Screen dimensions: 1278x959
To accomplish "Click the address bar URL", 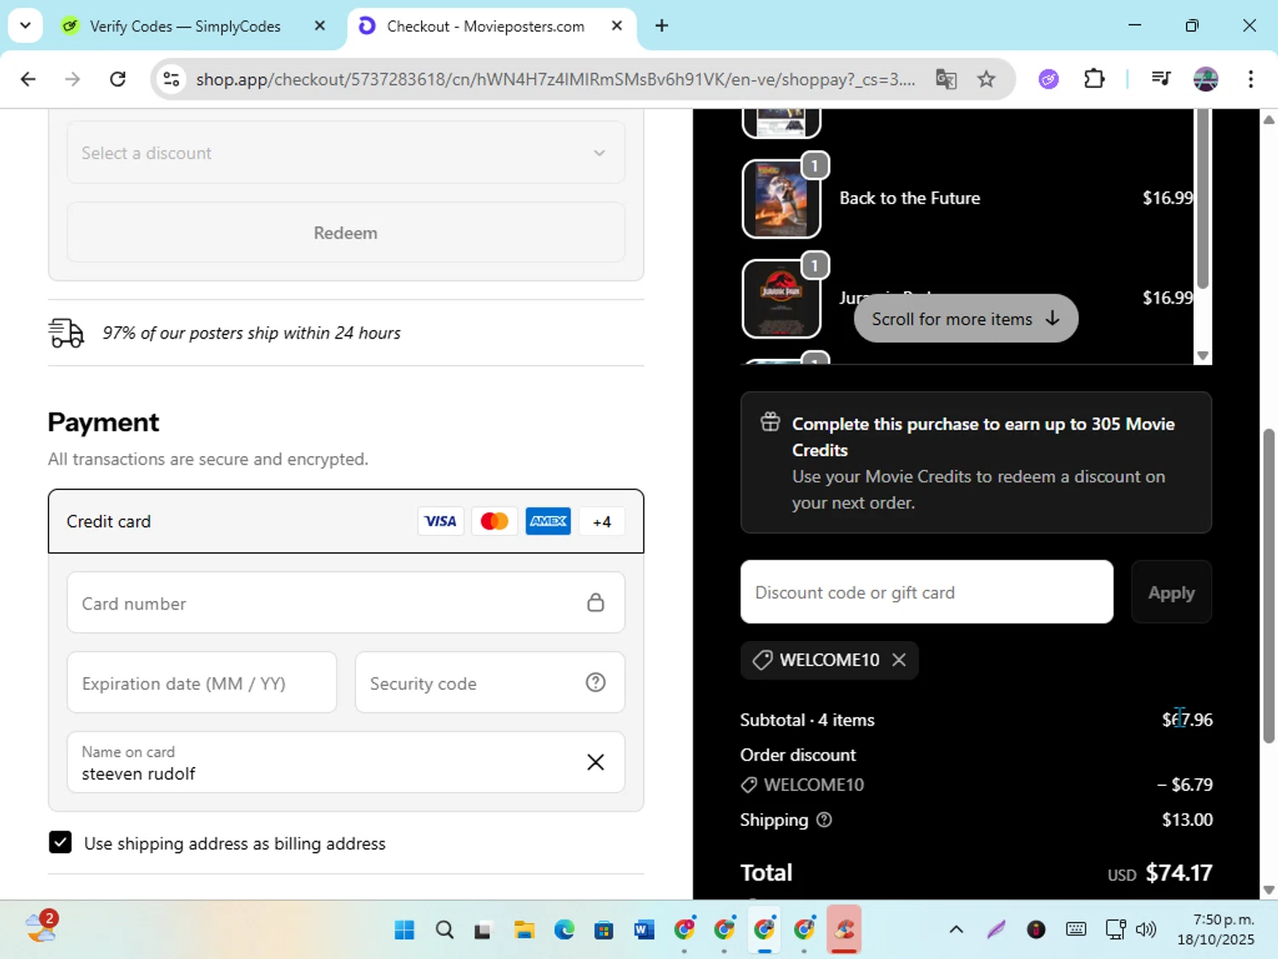I will pos(556,79).
